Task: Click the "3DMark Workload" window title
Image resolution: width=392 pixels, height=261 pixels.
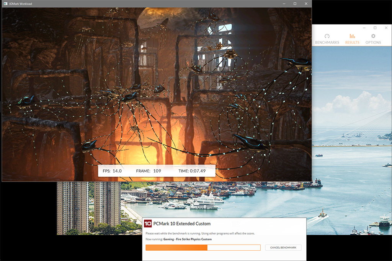Action: pos(20,4)
